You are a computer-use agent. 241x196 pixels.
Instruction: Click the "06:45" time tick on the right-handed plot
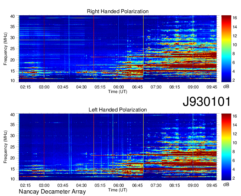point(137,87)
